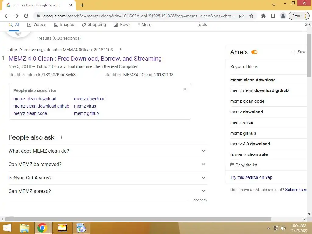The width and height of the screenshot is (312, 234).
Task: Click the Feedback link under questions
Action: pos(199,200)
